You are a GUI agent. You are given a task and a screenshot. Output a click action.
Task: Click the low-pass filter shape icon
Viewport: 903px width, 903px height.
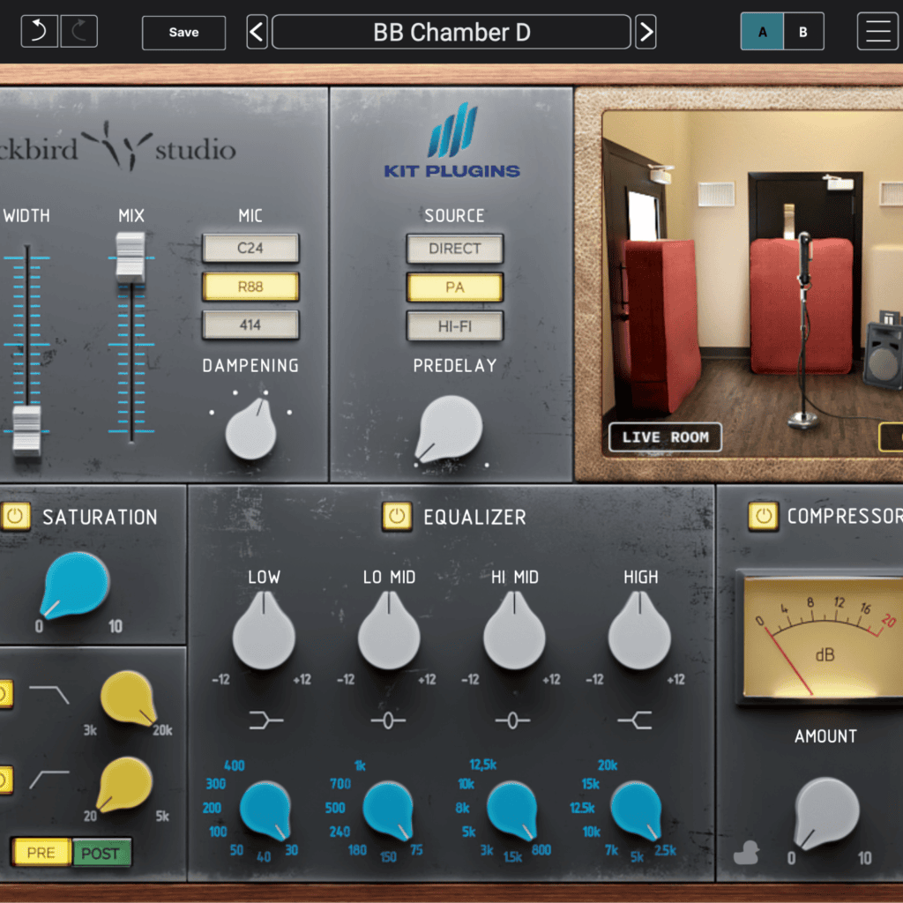tap(49, 694)
